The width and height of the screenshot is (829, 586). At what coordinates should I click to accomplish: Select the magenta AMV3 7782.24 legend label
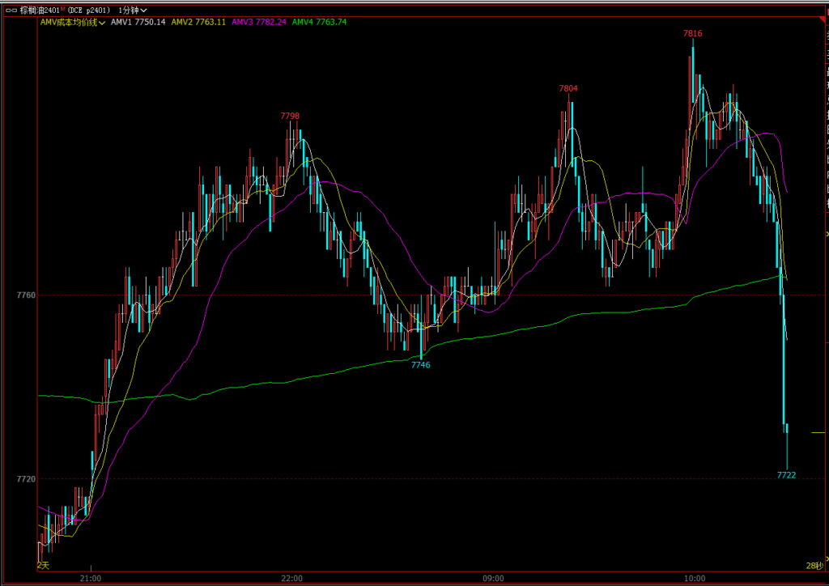click(259, 22)
